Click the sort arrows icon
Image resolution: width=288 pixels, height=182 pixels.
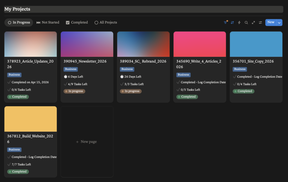coord(232,22)
